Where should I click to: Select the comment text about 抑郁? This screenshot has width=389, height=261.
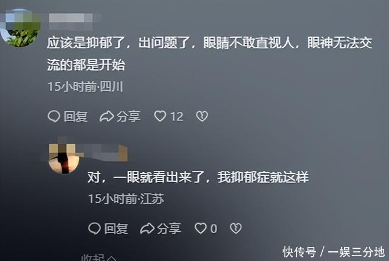tap(210, 54)
